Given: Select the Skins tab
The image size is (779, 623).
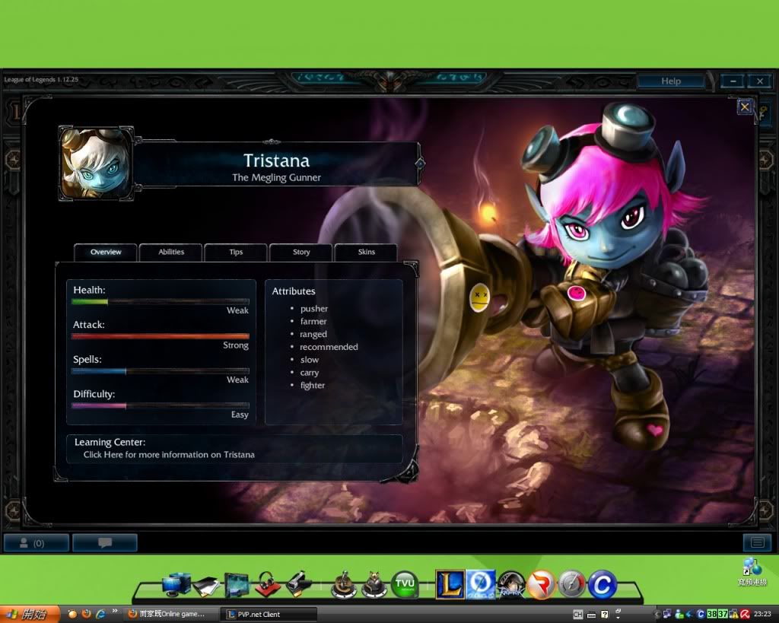Looking at the screenshot, I should click(366, 252).
